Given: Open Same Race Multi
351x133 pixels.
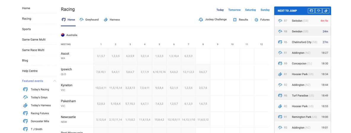Looking at the screenshot, I should [x=33, y=50].
